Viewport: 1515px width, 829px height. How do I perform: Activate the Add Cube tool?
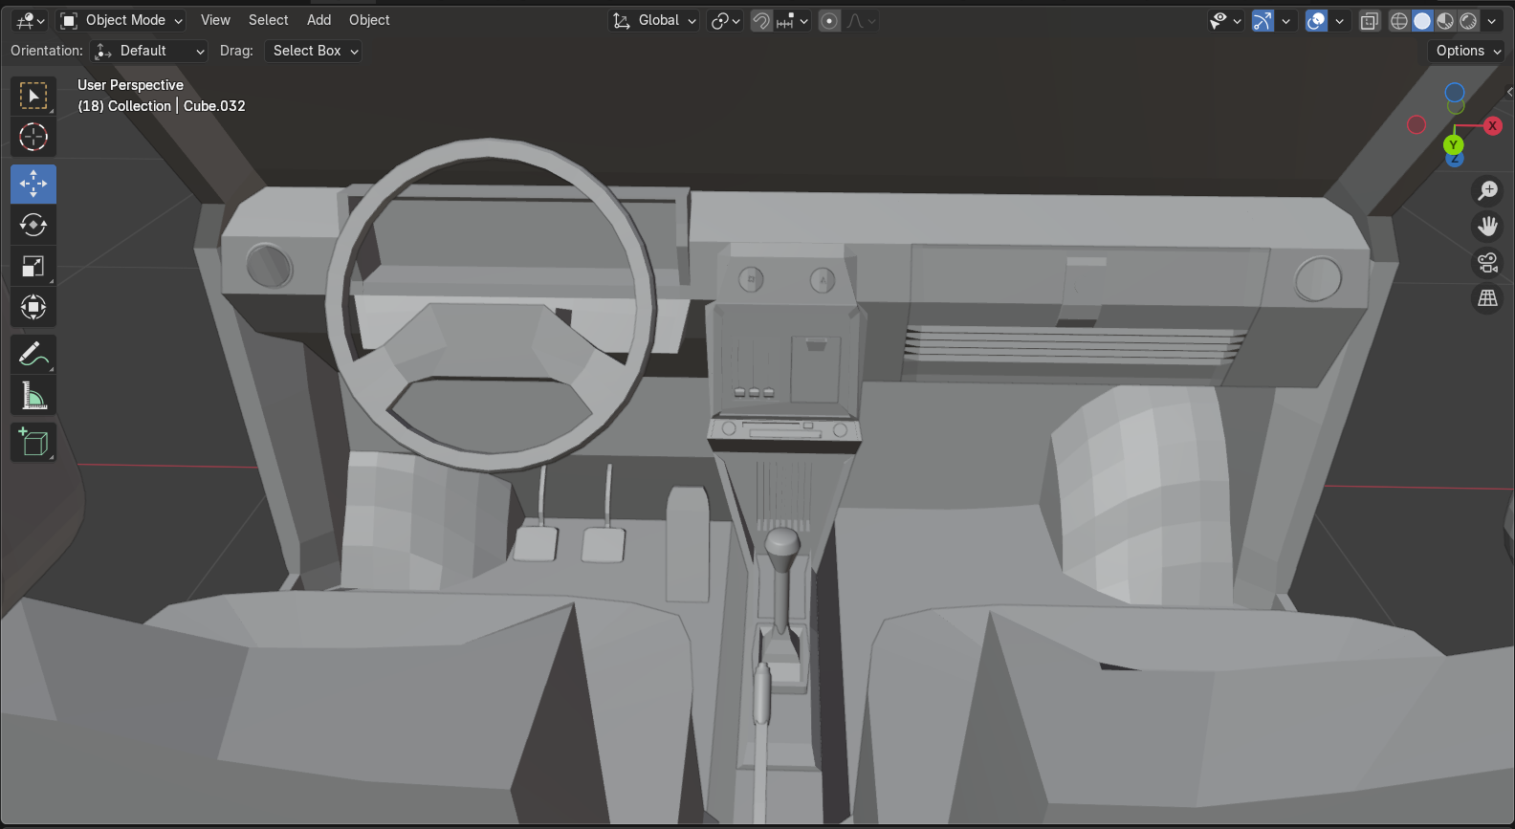click(x=33, y=443)
